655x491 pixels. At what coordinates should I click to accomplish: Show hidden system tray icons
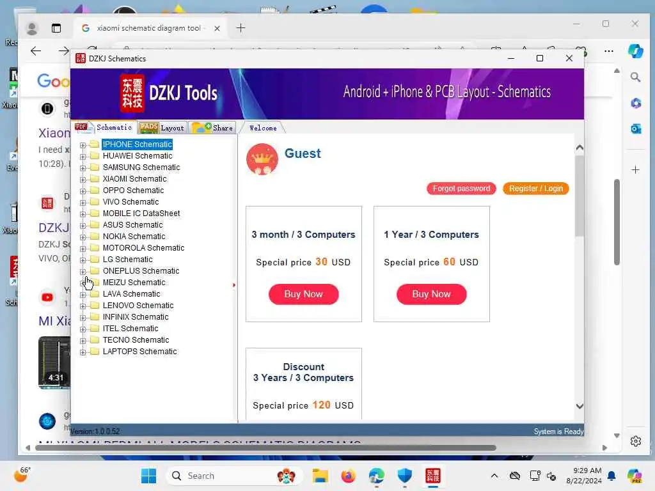coord(494,476)
